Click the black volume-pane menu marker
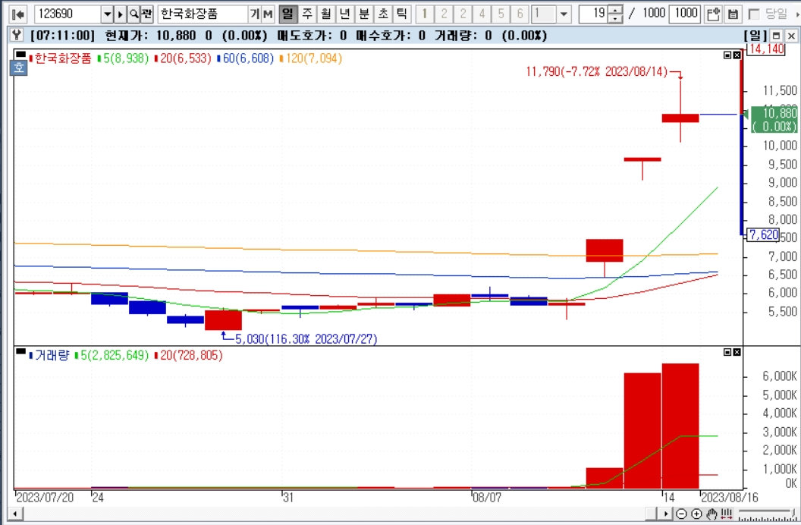The image size is (801, 525). [x=20, y=352]
